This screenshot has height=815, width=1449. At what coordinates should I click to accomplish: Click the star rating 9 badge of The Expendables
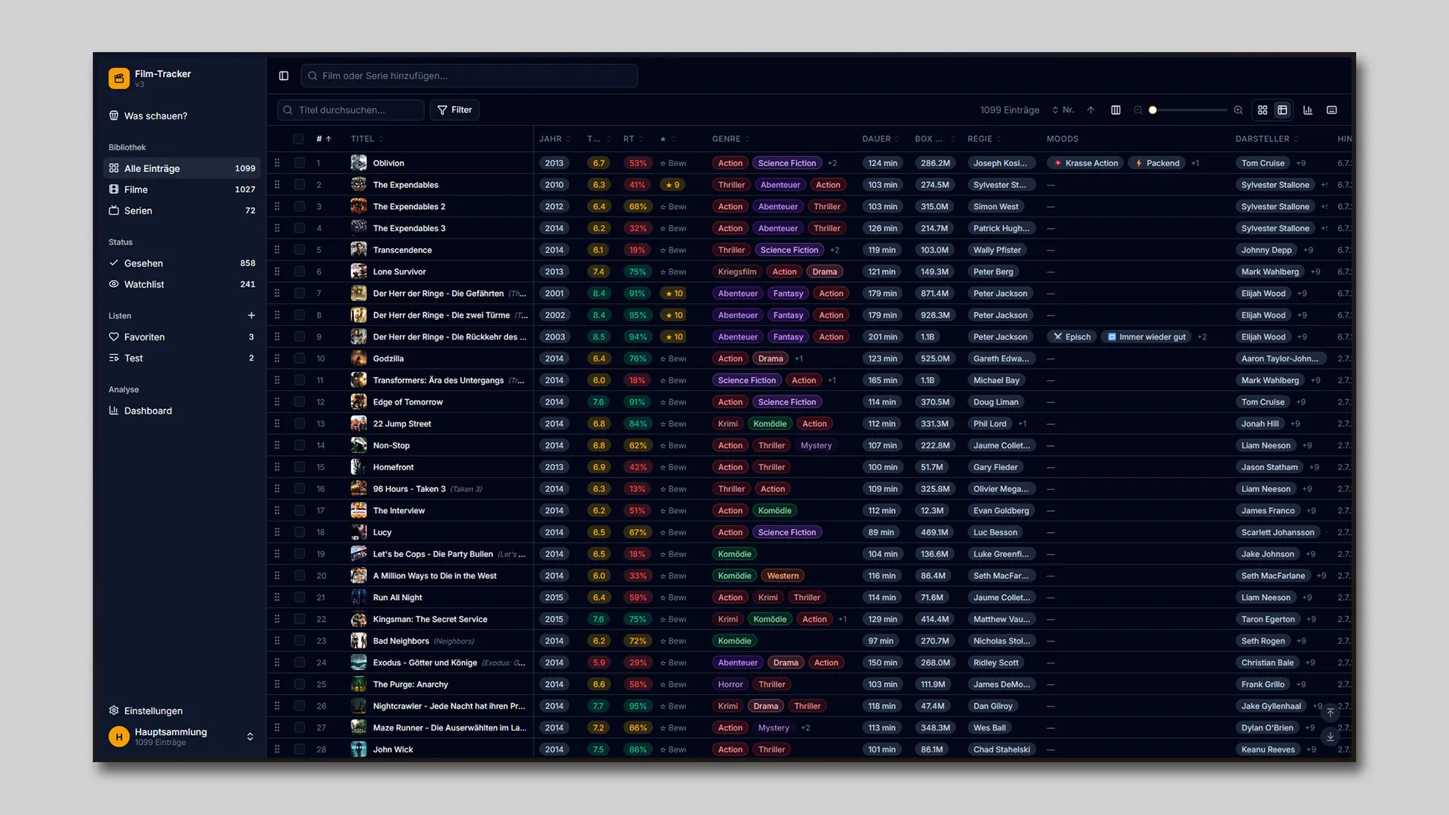point(672,185)
